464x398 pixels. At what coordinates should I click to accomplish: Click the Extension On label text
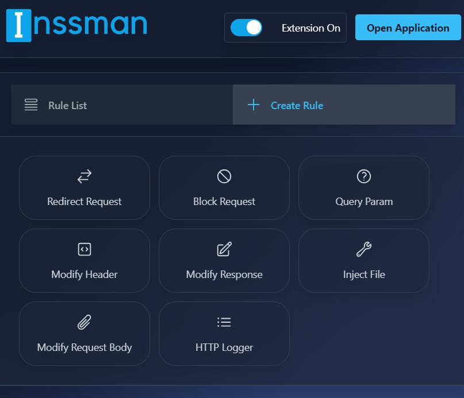[x=311, y=28]
